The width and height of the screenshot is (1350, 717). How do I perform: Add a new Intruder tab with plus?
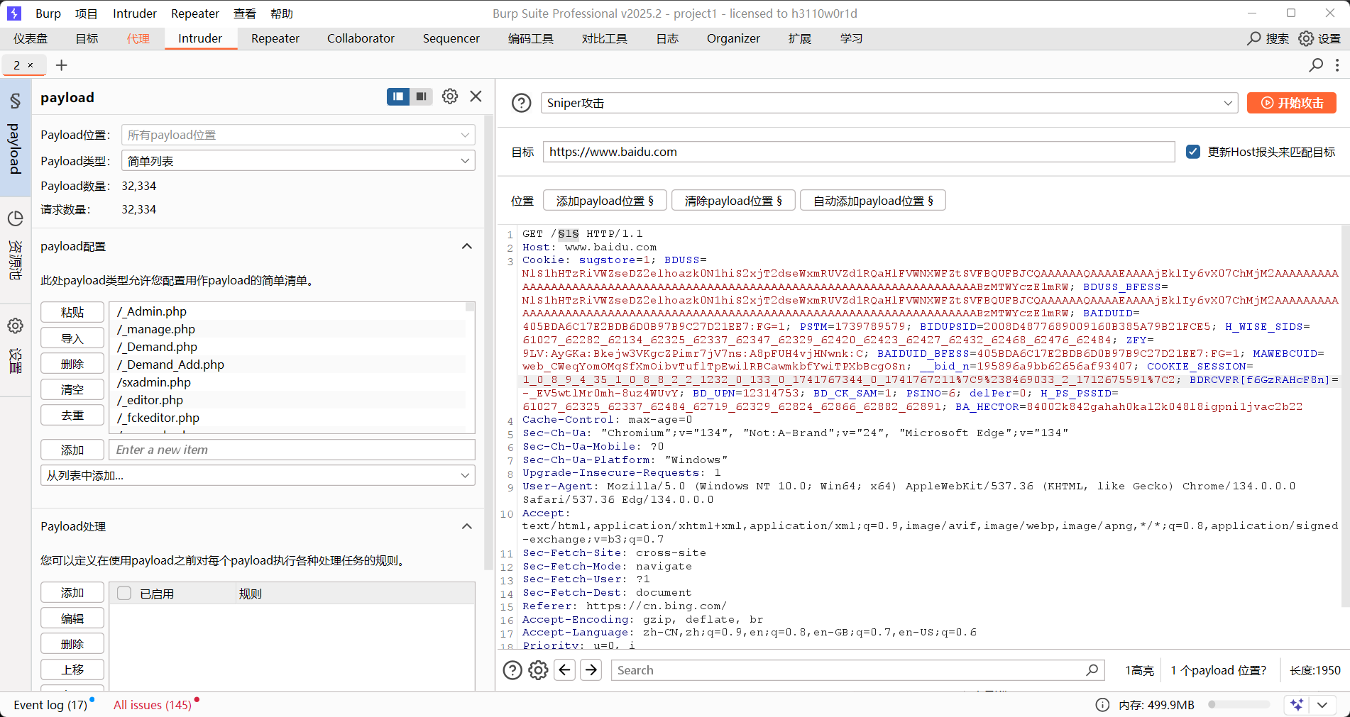coord(62,65)
